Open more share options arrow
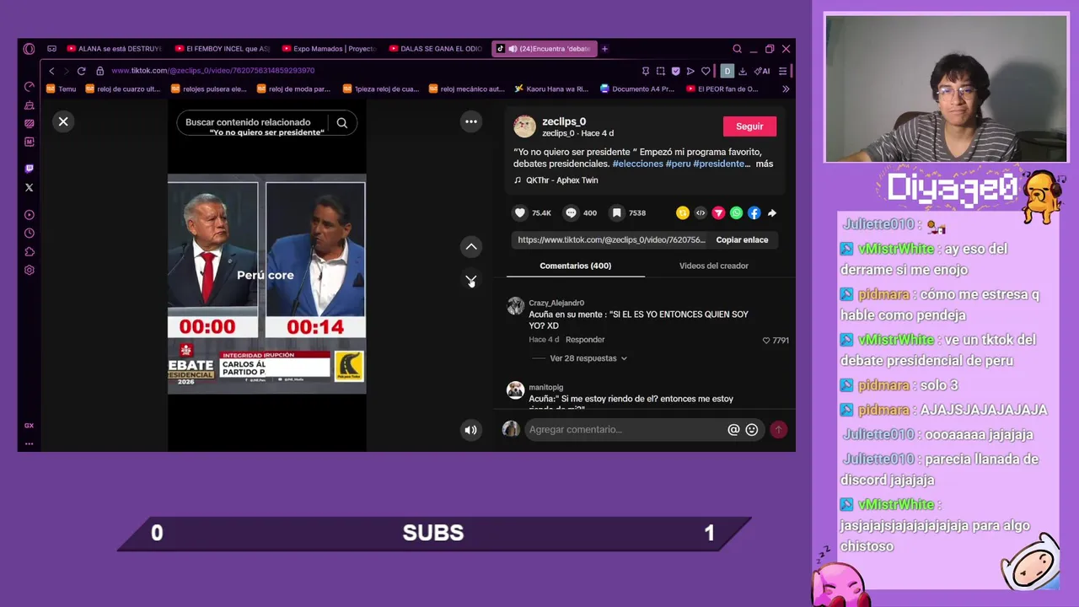Image resolution: width=1079 pixels, height=607 pixels. (771, 213)
